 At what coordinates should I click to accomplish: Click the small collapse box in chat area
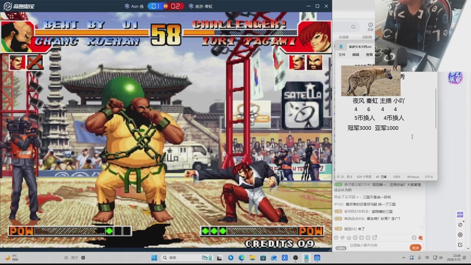422,228
